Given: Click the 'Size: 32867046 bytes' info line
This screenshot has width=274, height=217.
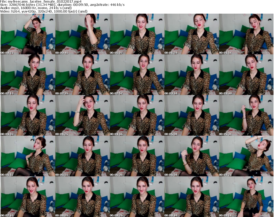Looking at the screenshot, I should pos(62,5).
